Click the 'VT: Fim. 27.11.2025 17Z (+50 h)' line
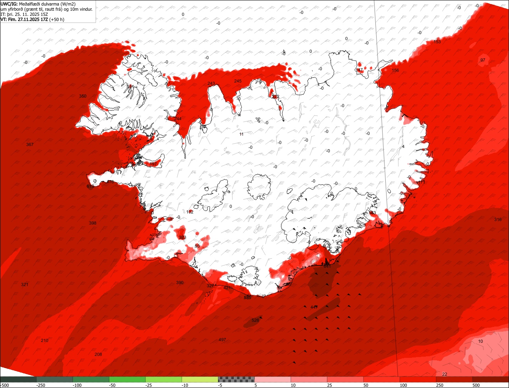This screenshot has height=388, width=509. [32, 19]
